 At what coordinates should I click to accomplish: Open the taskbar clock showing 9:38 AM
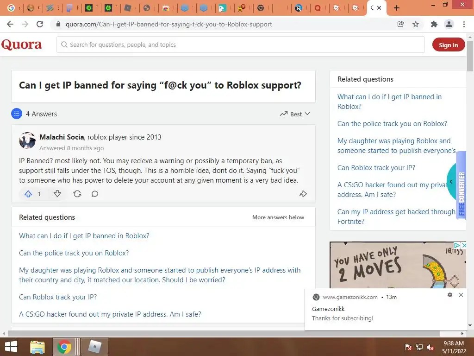pos(454,347)
